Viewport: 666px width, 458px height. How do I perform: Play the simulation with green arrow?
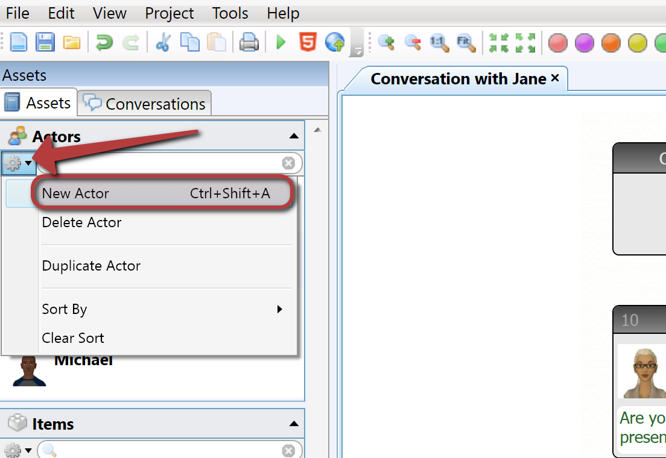281,42
